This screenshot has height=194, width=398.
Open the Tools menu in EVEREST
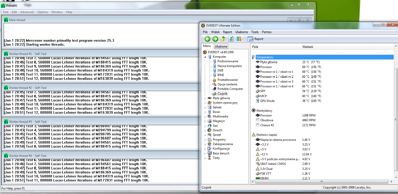point(255,32)
